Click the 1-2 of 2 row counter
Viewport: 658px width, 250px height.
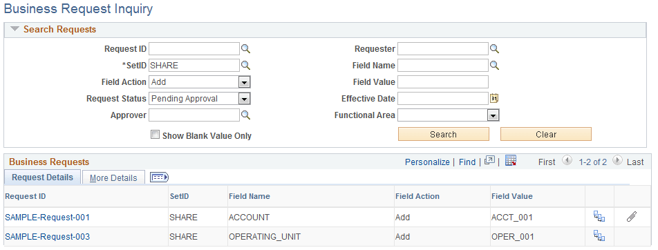point(592,162)
